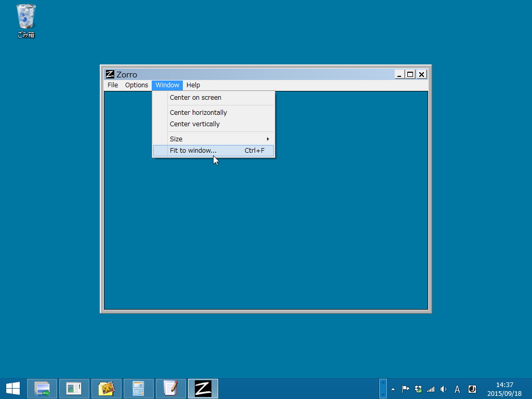532x399 pixels.
Task: Open the Options menu
Action: tap(137, 85)
